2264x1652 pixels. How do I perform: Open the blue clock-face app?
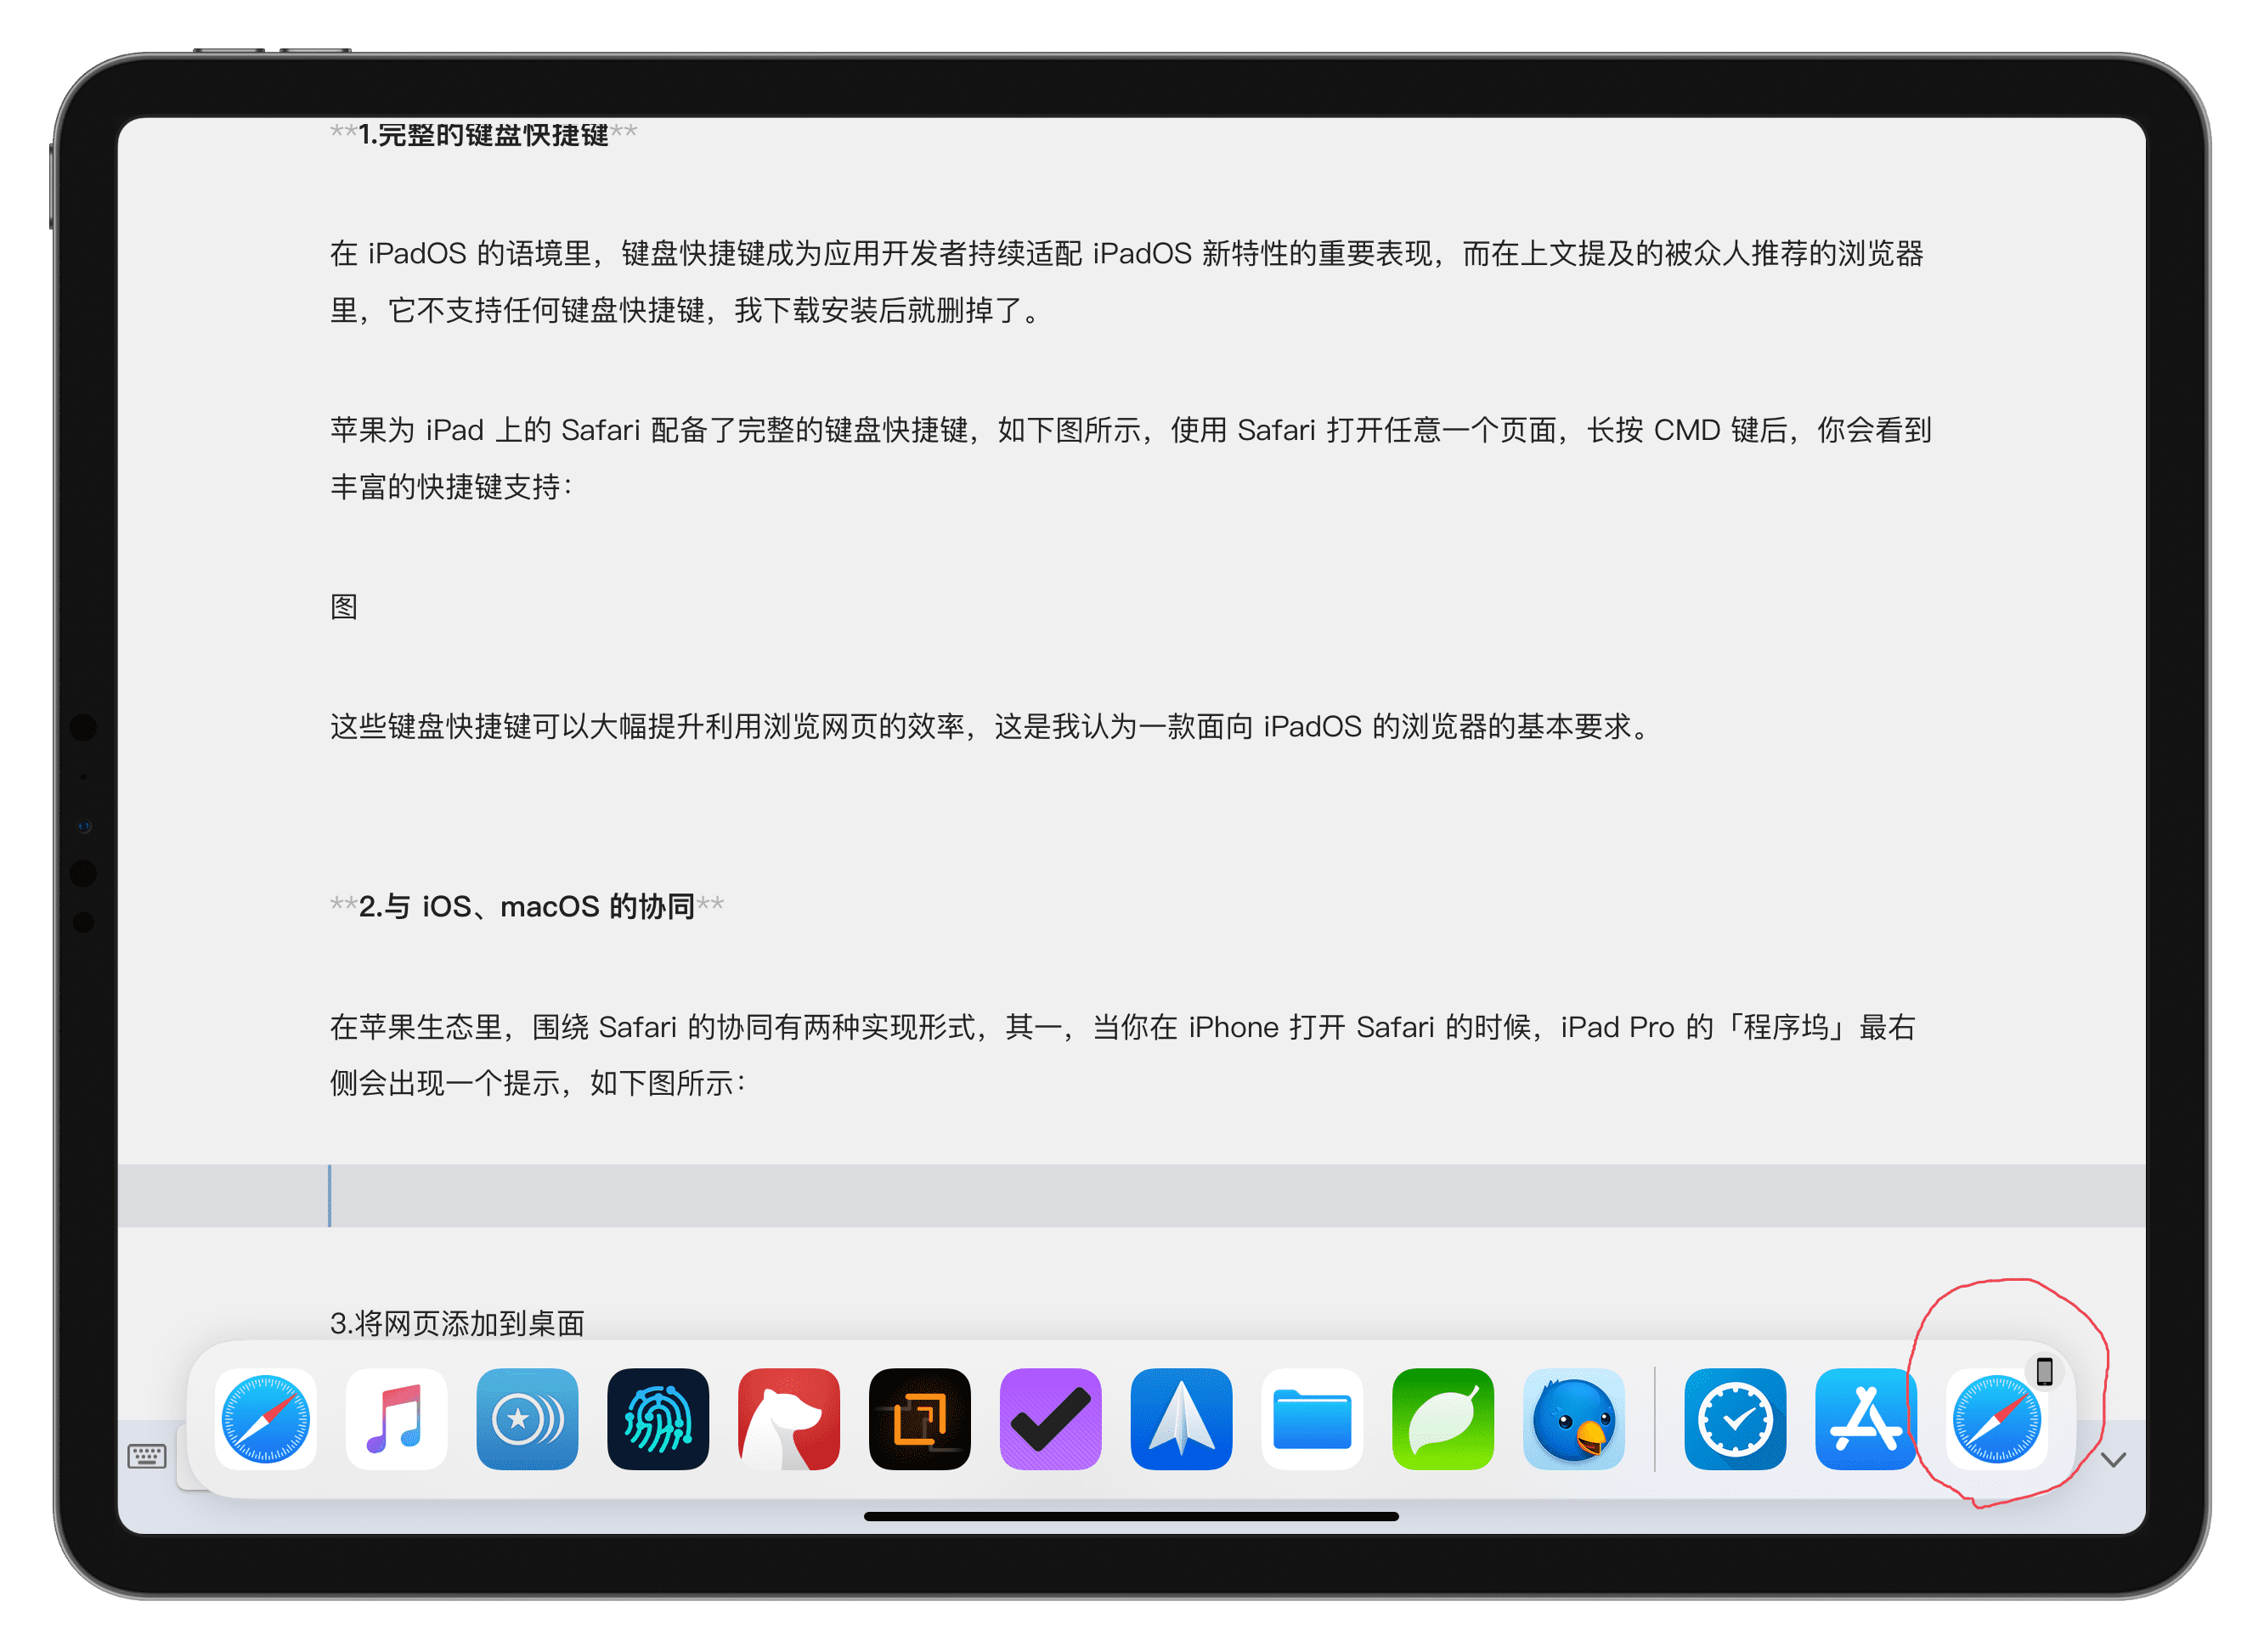pos(1735,1419)
